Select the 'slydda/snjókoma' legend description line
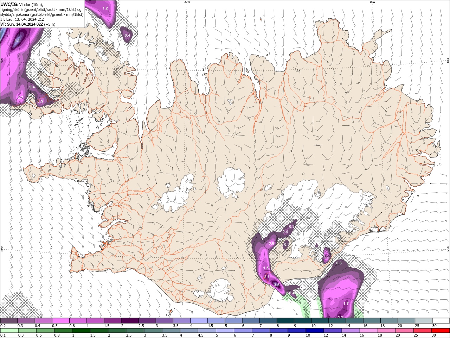The image size is (450, 338). pos(42,14)
